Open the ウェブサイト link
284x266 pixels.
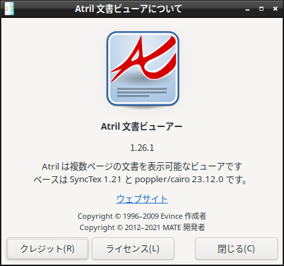click(142, 199)
